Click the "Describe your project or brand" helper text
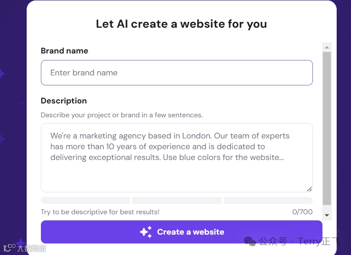 121,115
